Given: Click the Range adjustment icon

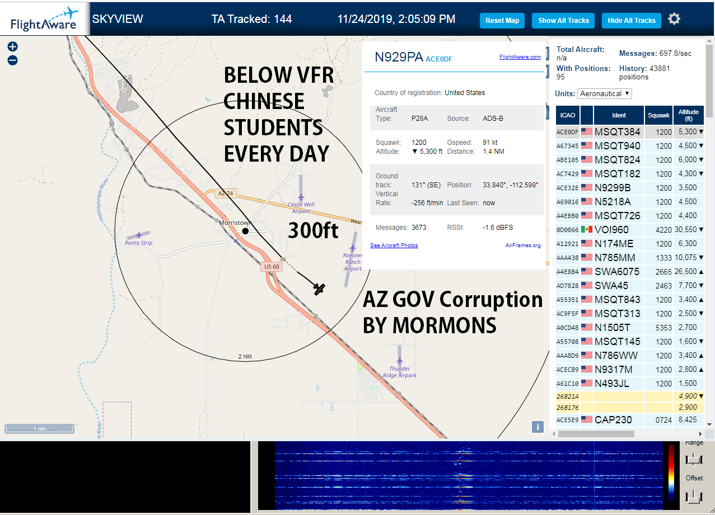Looking at the screenshot, I should tap(694, 460).
